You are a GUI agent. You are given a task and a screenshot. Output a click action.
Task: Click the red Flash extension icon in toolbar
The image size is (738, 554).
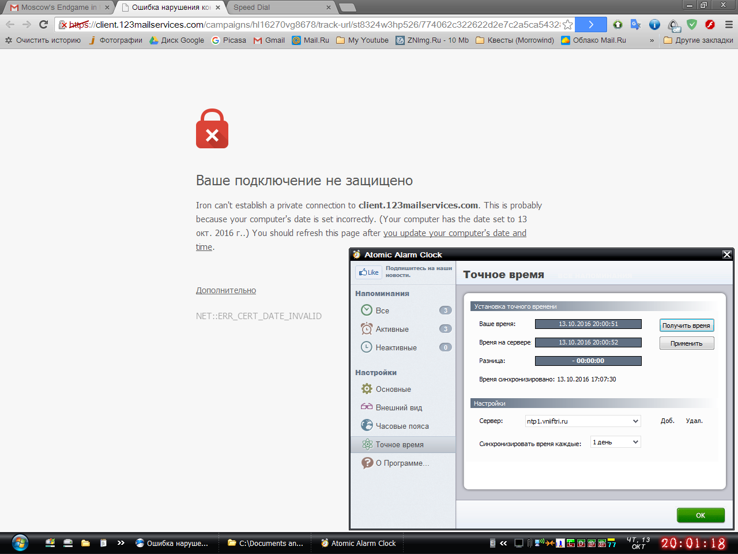[710, 24]
